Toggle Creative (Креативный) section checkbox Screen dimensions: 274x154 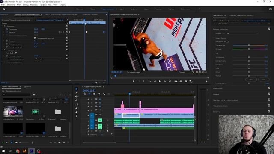click(x=269, y=88)
